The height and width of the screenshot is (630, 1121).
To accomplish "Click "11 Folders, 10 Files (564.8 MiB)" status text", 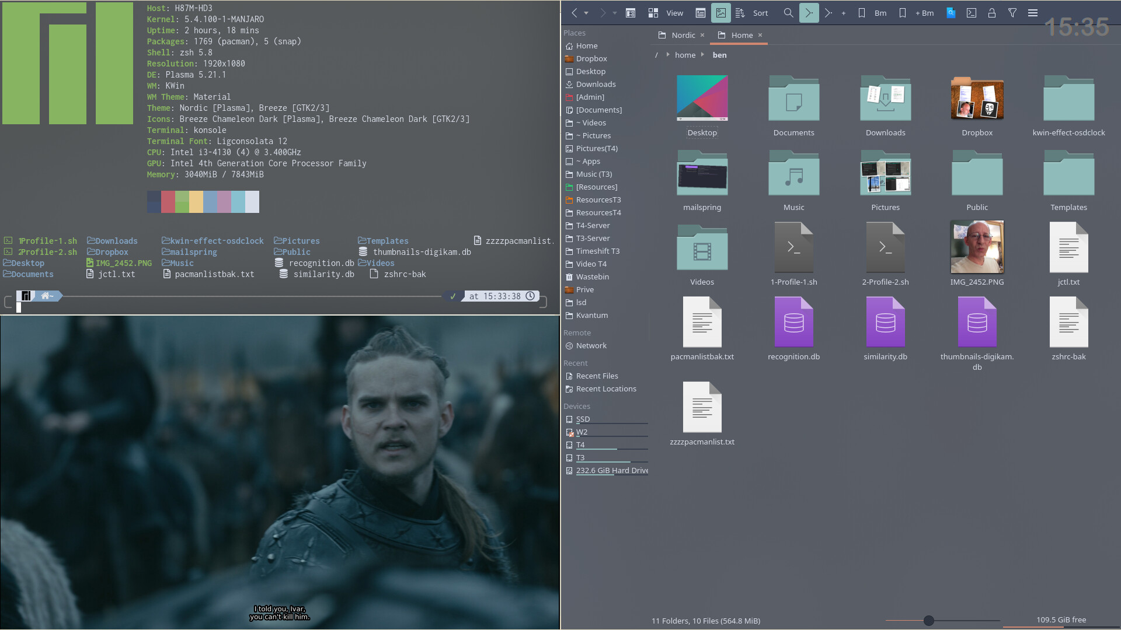I will [x=706, y=621].
